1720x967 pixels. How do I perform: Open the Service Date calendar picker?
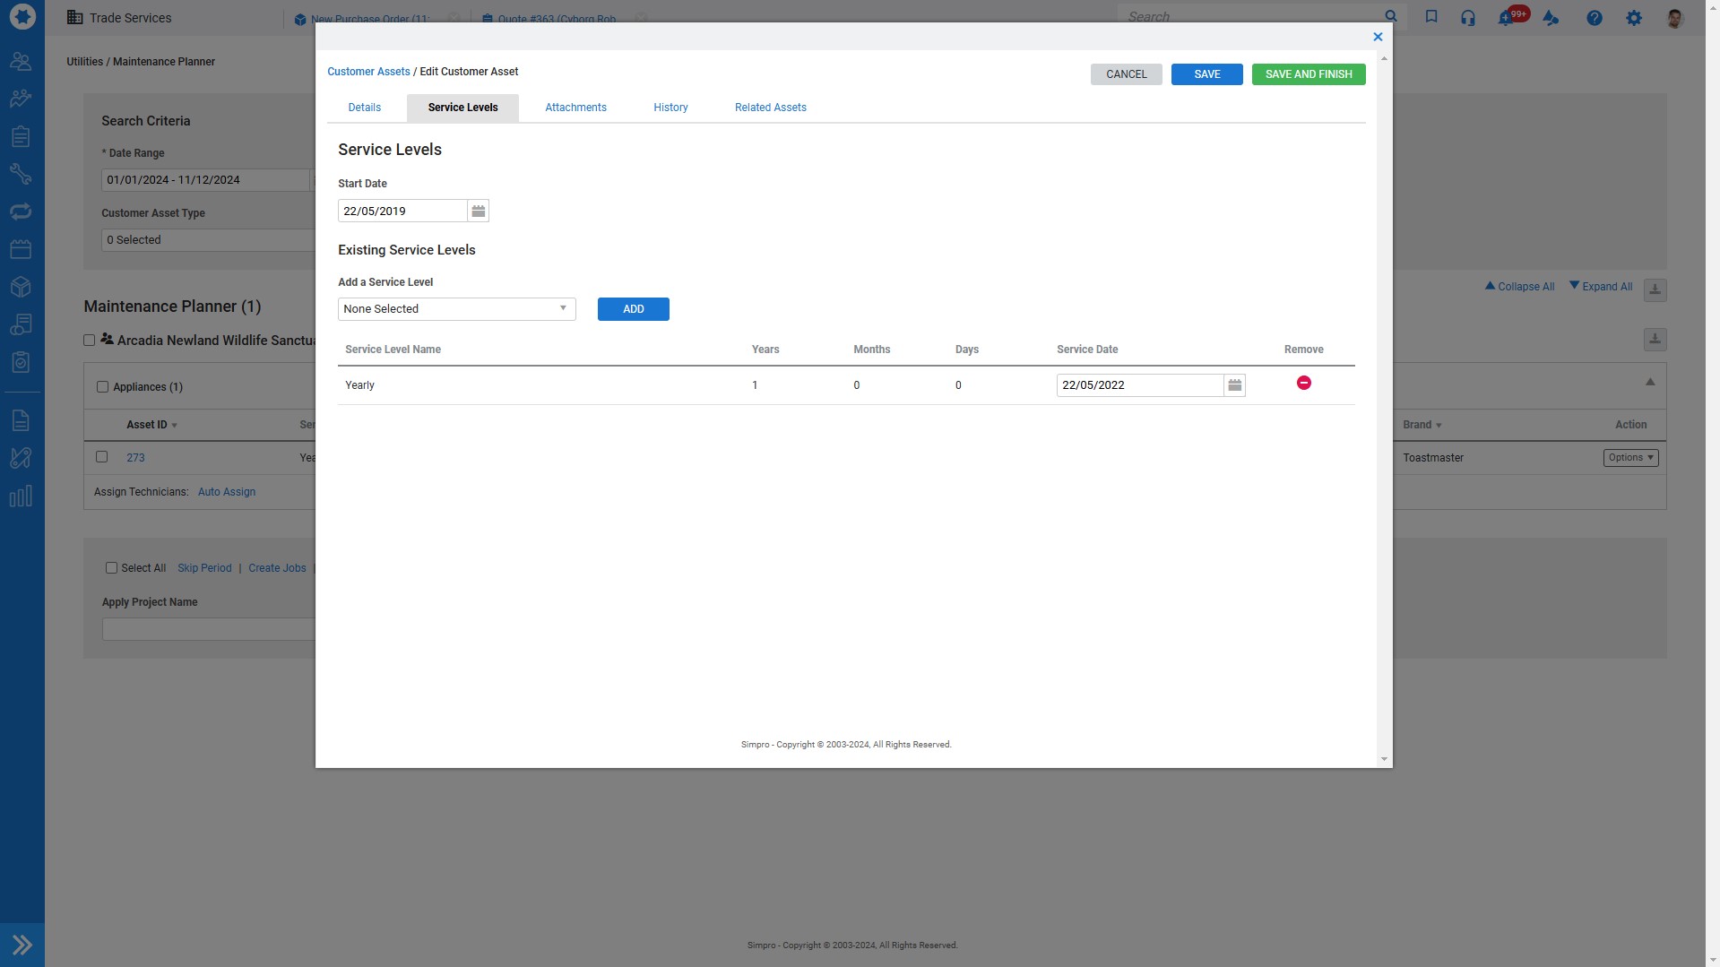(x=1234, y=385)
